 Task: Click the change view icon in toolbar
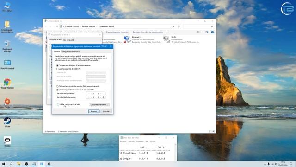(x=198, y=32)
